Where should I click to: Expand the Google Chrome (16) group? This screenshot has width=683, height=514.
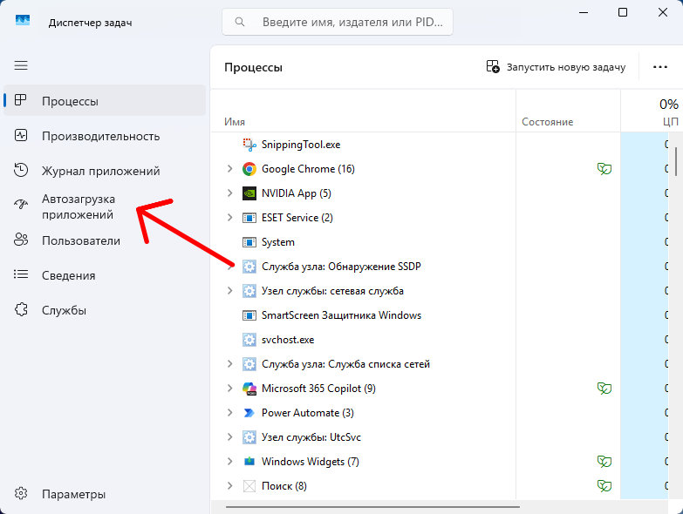pyautogui.click(x=229, y=169)
